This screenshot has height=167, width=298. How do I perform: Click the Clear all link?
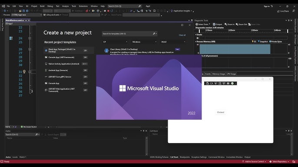click(x=182, y=35)
